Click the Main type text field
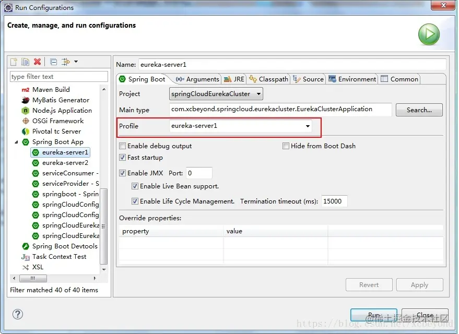459x334 pixels. tap(280, 110)
